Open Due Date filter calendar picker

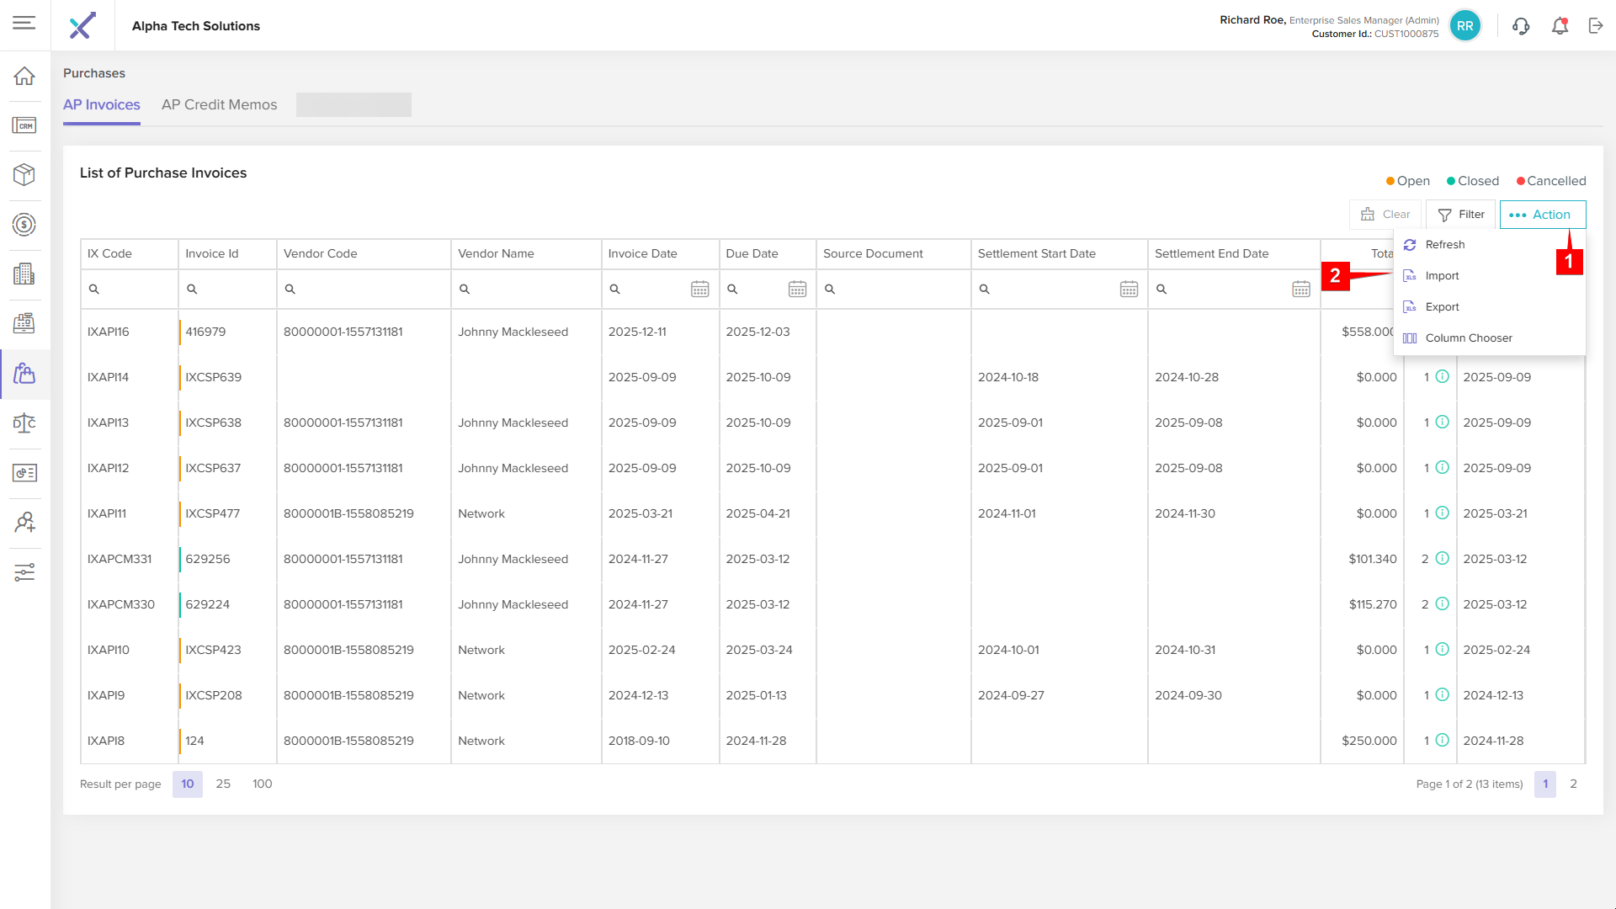click(797, 290)
